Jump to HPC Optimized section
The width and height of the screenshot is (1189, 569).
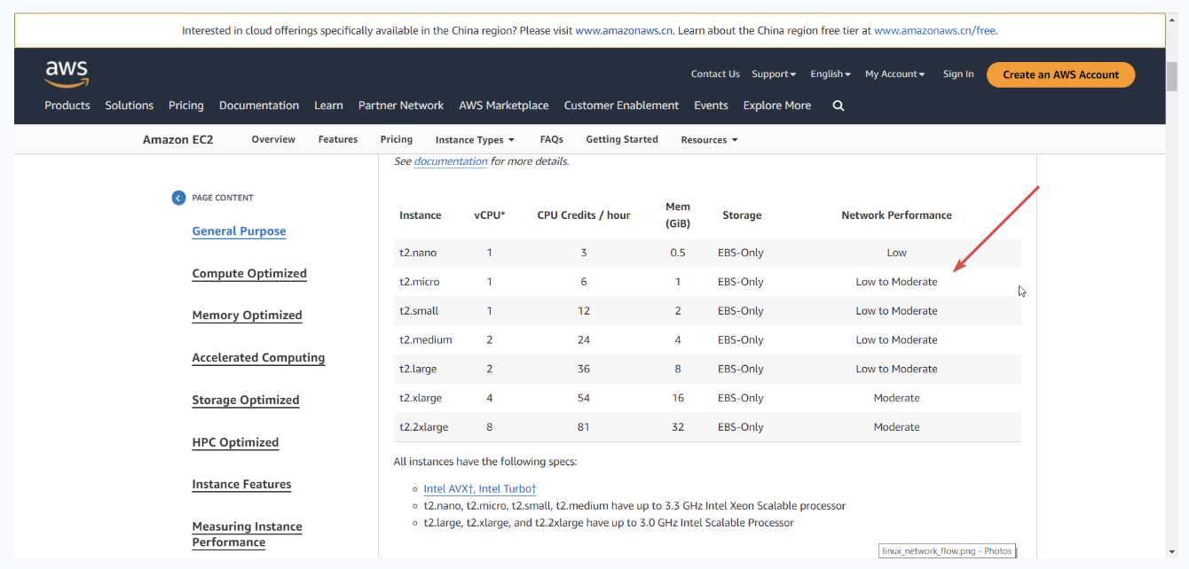pyautogui.click(x=235, y=442)
